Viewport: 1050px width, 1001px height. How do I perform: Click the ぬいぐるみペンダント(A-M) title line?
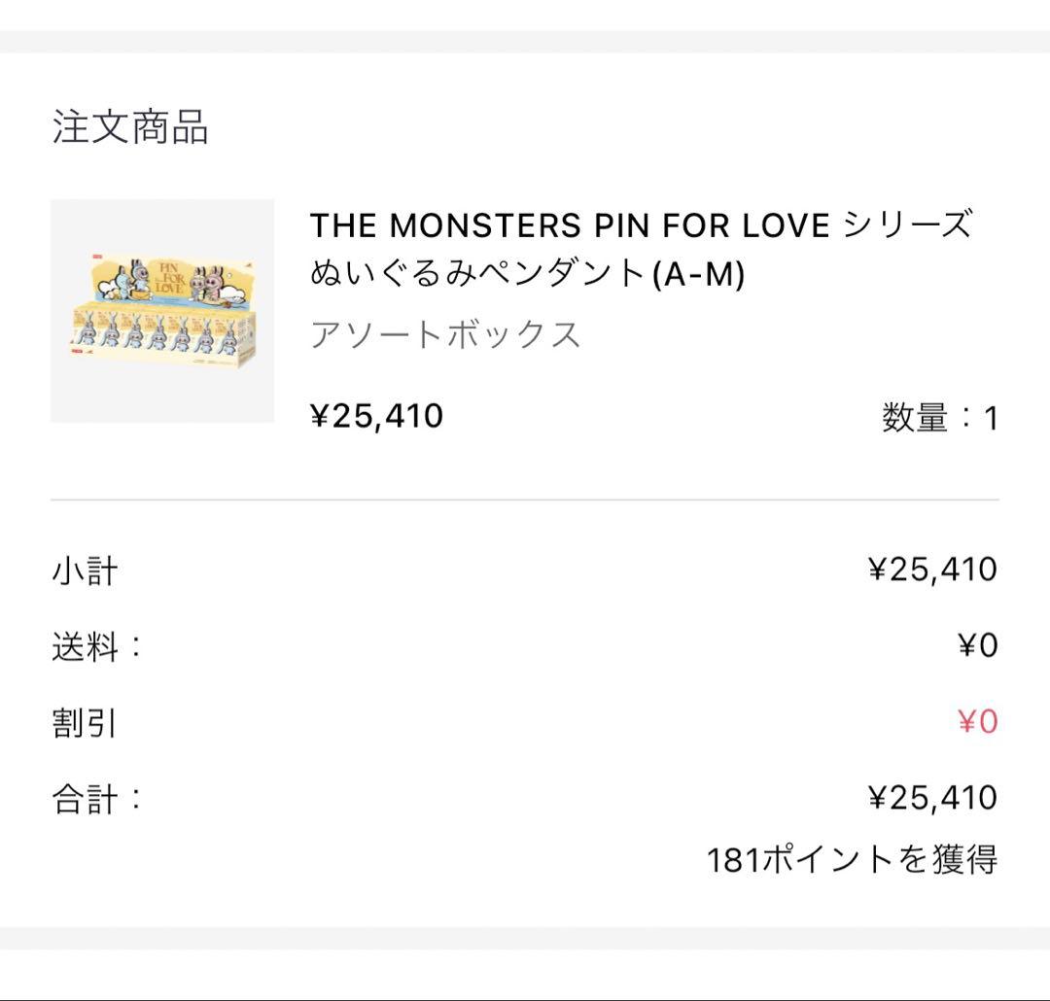point(527,275)
